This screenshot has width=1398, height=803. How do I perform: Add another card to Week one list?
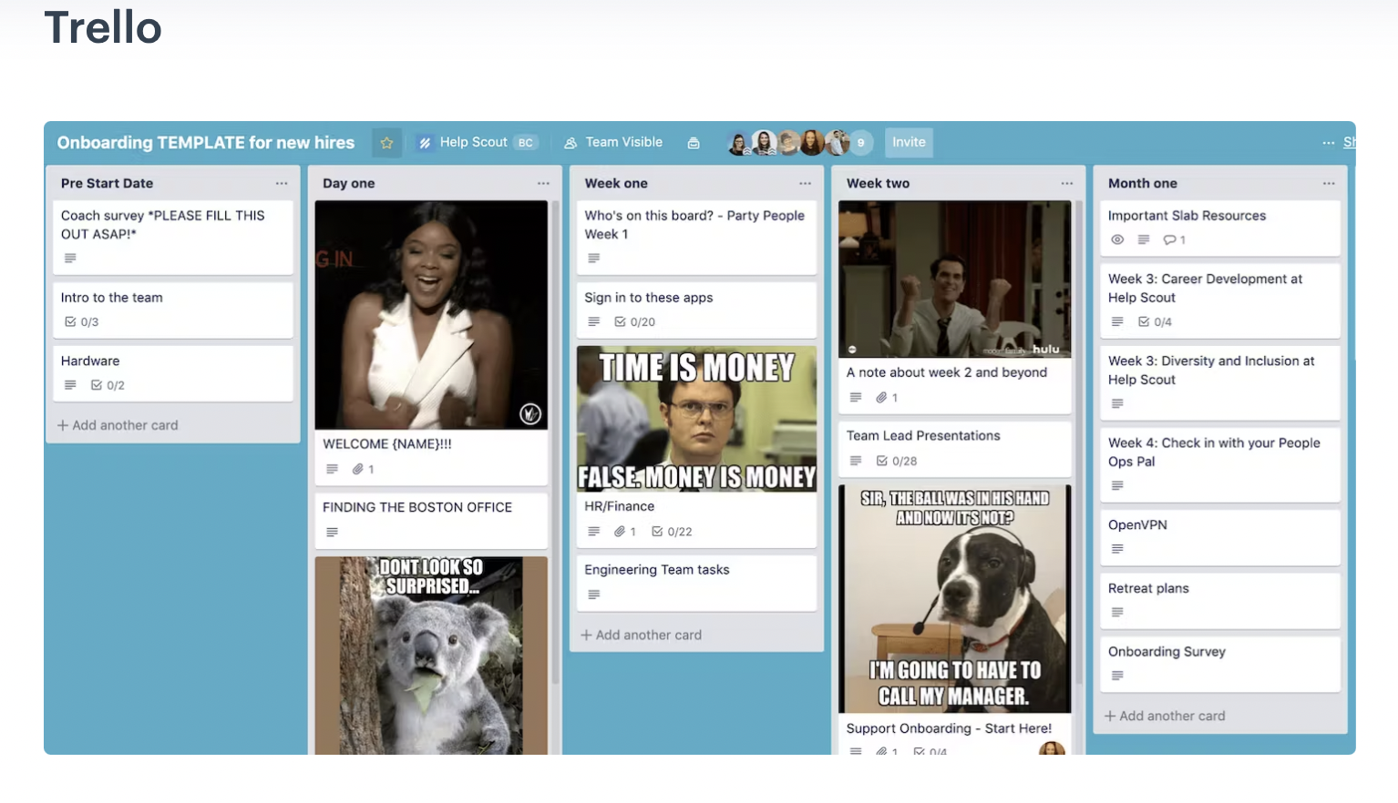pos(642,635)
